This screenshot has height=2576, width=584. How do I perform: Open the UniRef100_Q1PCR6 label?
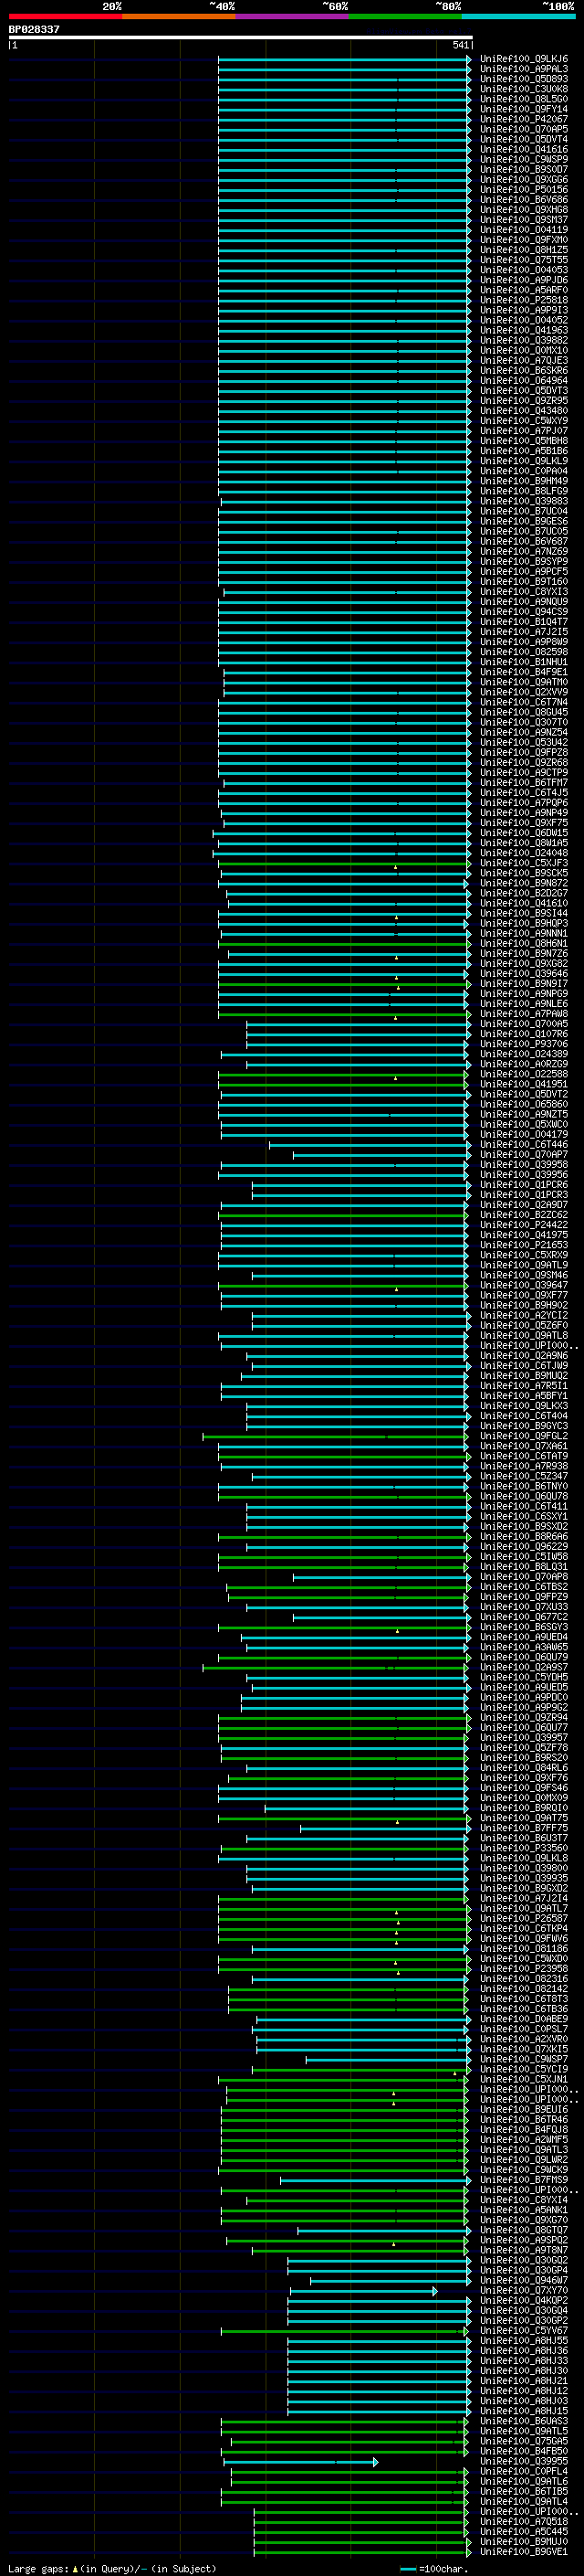[x=524, y=1185]
